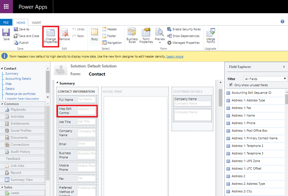Select the Job Title field
This screenshot has height=196, width=288.
coord(77,122)
